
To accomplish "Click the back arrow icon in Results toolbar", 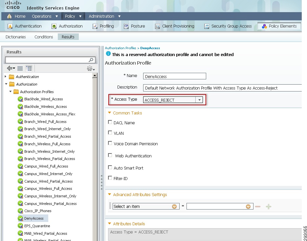I will click(11, 68).
